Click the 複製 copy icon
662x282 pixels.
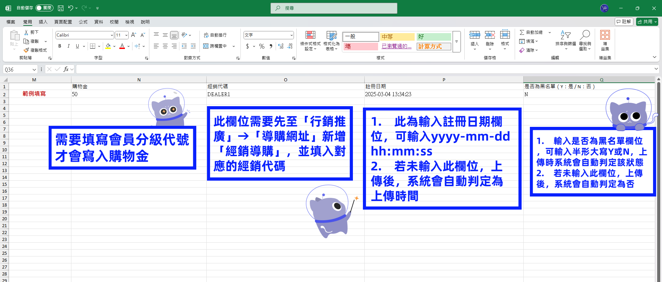[x=26, y=41]
